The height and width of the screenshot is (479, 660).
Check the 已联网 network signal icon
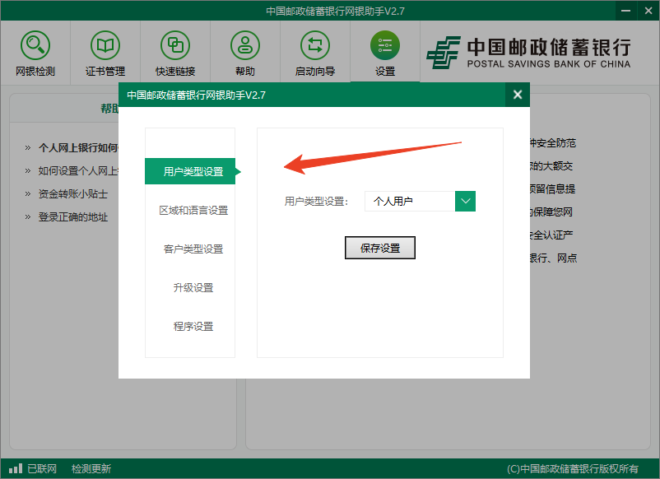point(16,468)
